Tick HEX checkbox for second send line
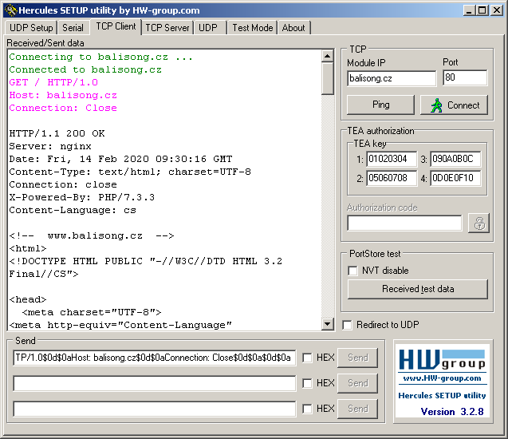This screenshot has width=508, height=439. [x=307, y=383]
